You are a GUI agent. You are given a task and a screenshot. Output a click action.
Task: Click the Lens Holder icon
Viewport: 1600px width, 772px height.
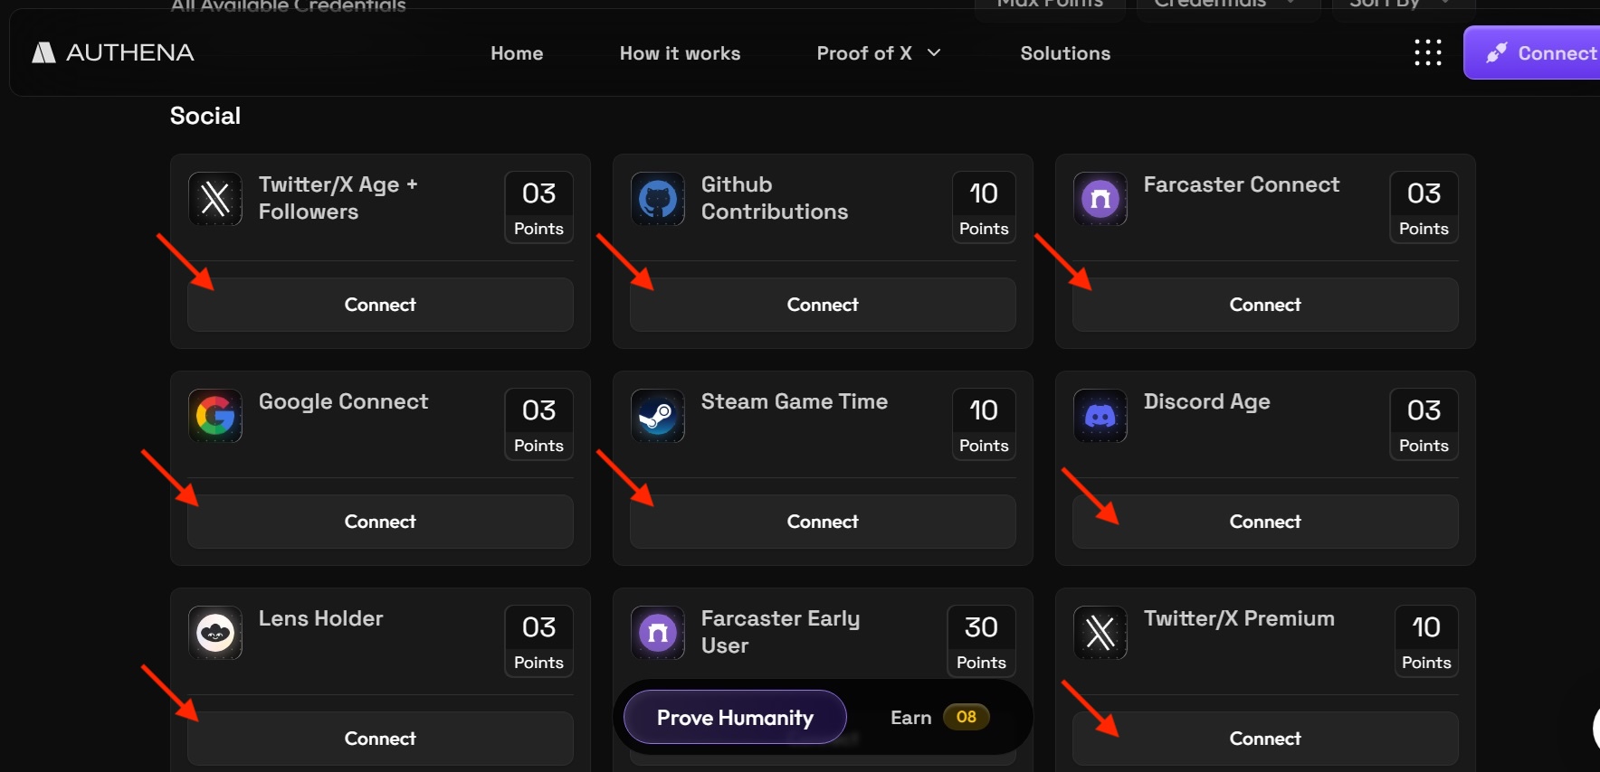pyautogui.click(x=215, y=633)
